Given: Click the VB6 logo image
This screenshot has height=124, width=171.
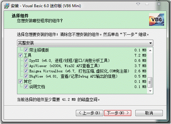Looking at the screenshot, I should click(x=157, y=20).
